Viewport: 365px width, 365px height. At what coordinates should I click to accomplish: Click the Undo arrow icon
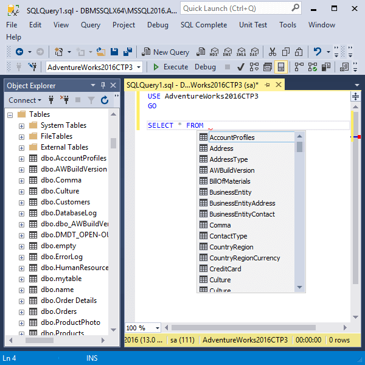pyautogui.click(x=318, y=52)
